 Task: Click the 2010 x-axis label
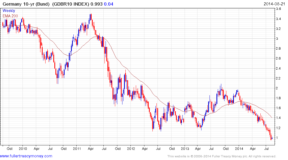(23, 149)
